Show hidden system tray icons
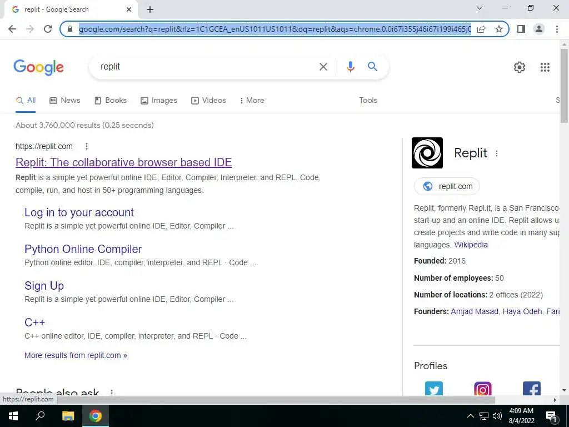 (x=470, y=416)
